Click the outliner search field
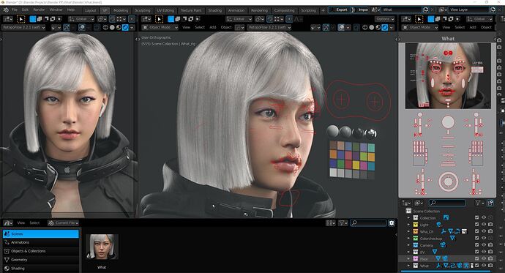The width and height of the screenshot is (505, 273). tap(447, 203)
